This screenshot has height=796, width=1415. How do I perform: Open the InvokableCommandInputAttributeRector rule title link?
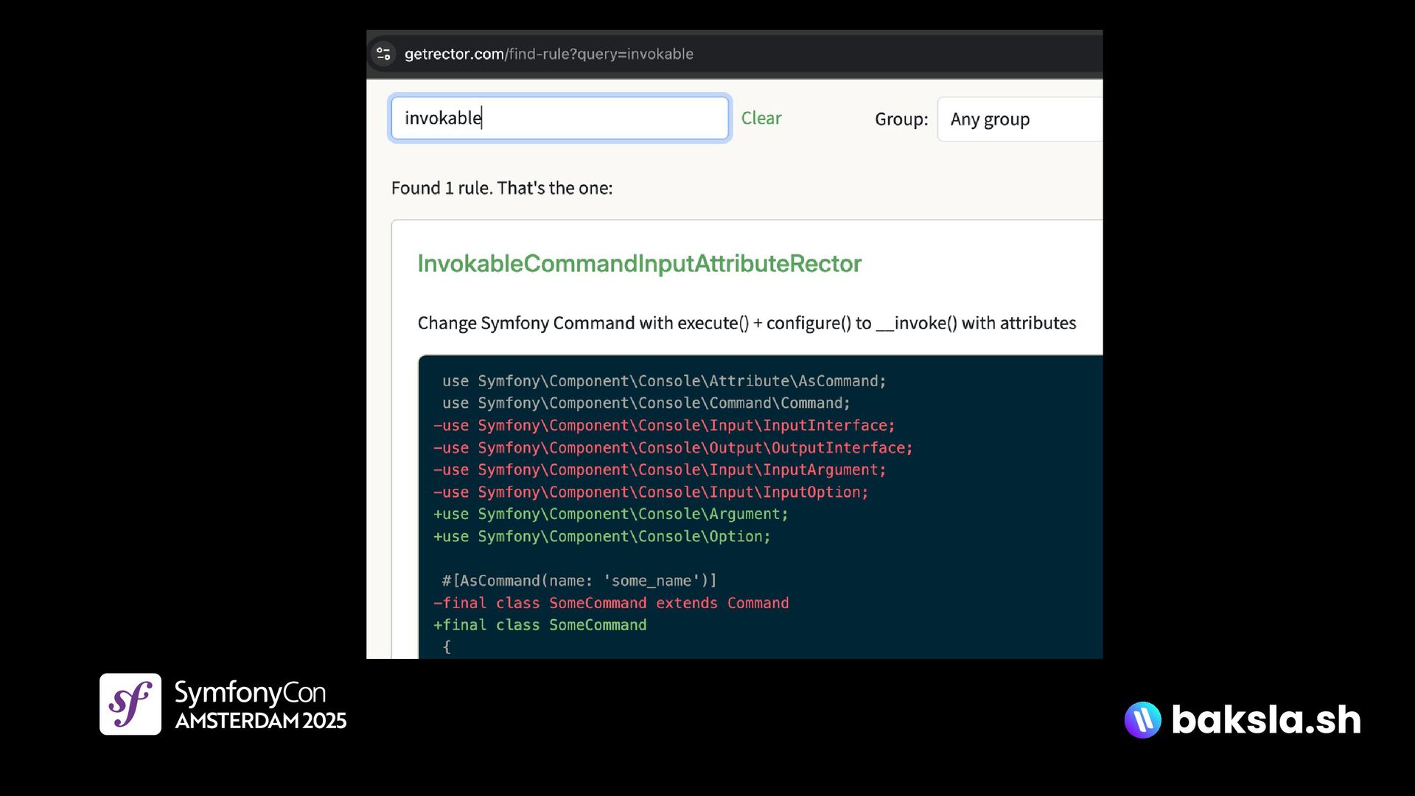[x=639, y=264]
